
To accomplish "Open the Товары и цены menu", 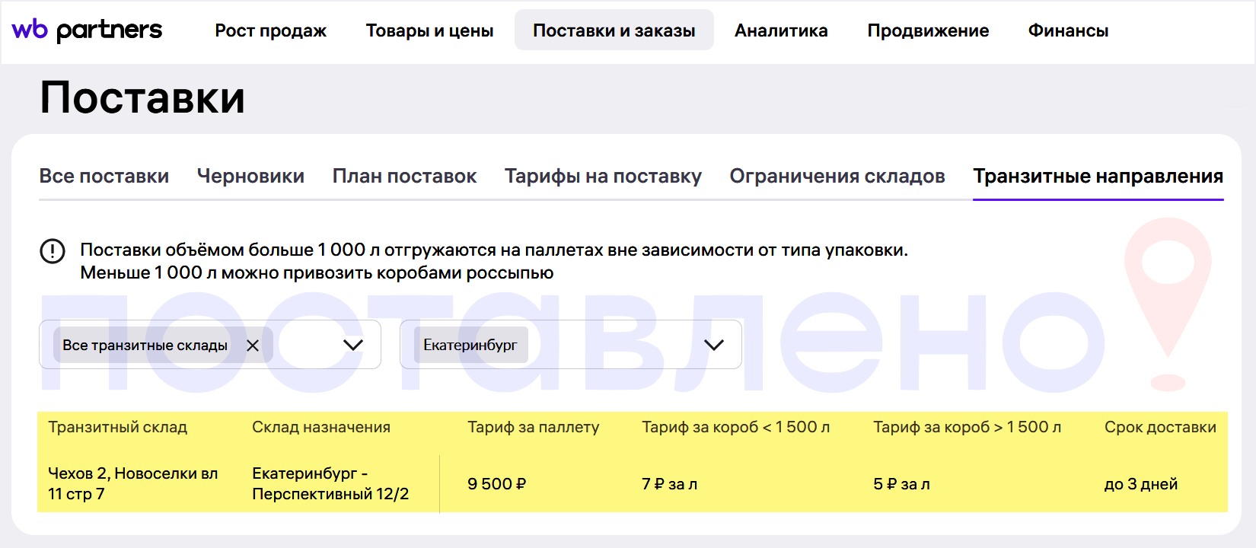I will point(429,30).
